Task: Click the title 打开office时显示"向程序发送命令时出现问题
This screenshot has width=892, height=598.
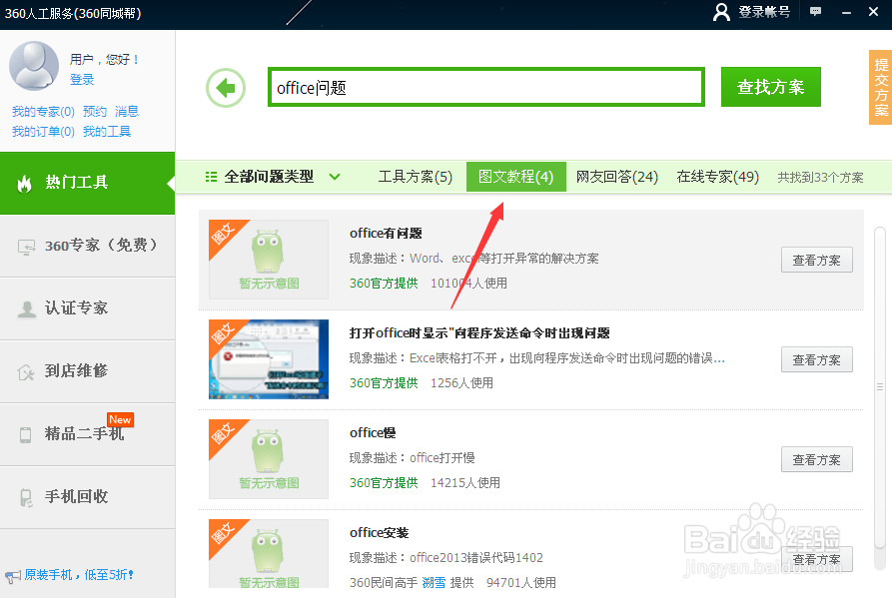Action: click(479, 333)
